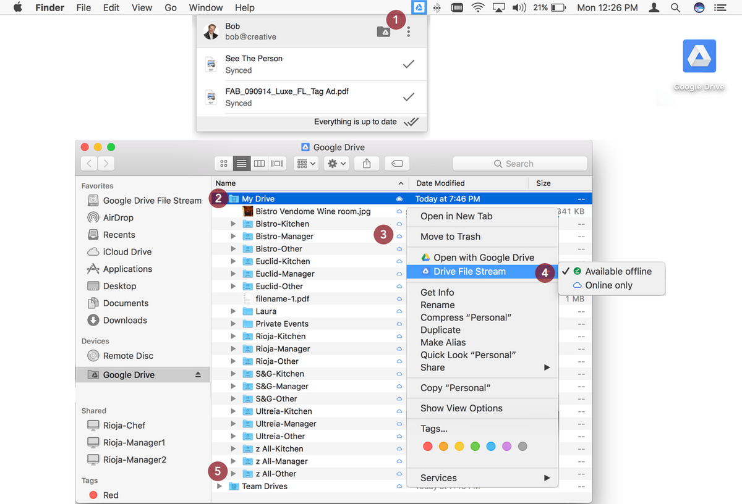Open the Apple menu
Image resolution: width=742 pixels, height=504 pixels.
tap(18, 7)
